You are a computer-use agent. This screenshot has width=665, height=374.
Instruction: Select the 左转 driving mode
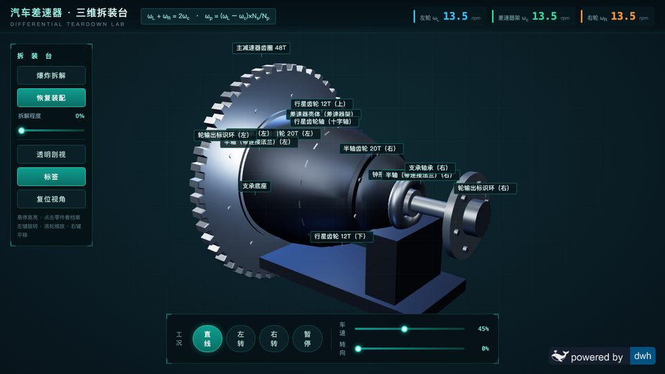pyautogui.click(x=241, y=339)
